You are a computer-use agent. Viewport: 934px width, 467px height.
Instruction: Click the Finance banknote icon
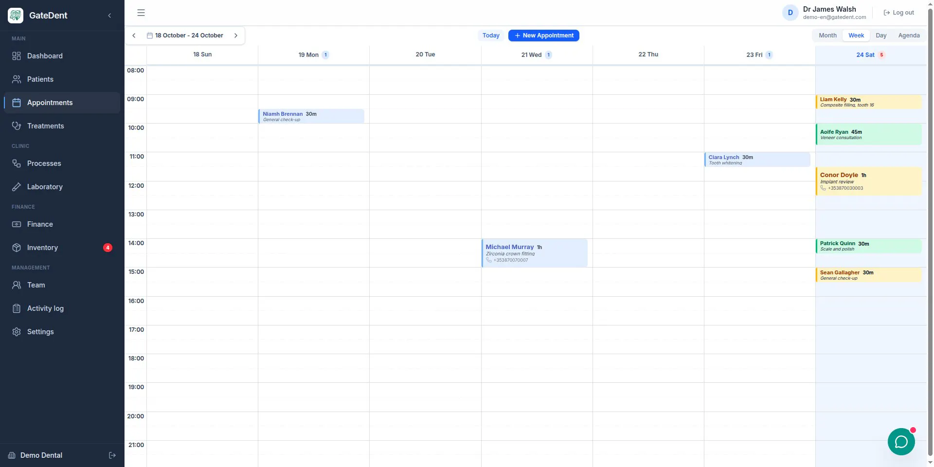tap(17, 224)
